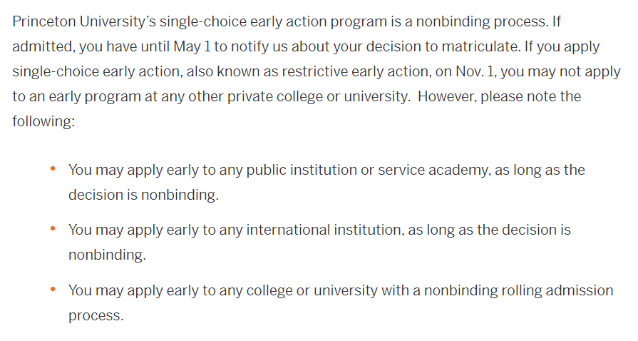Click the word "However" in the paragraph
The height and width of the screenshot is (341, 638).
(x=446, y=96)
